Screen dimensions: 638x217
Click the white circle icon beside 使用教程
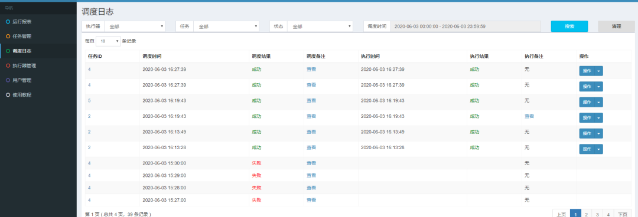pos(8,95)
